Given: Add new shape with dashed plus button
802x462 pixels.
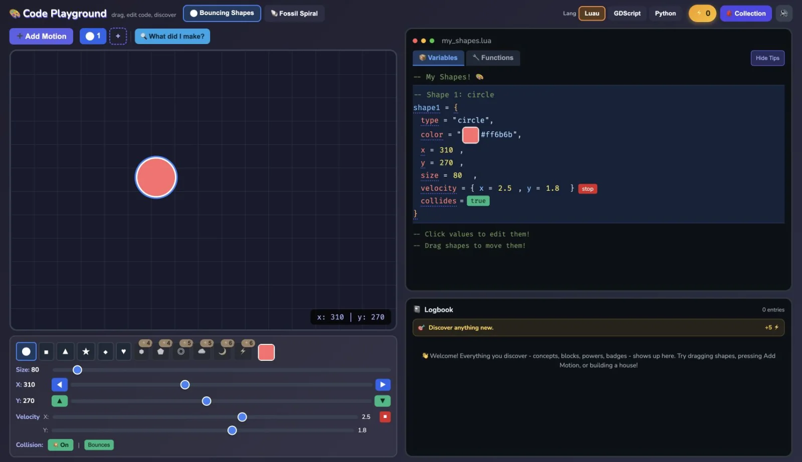Looking at the screenshot, I should coord(118,36).
